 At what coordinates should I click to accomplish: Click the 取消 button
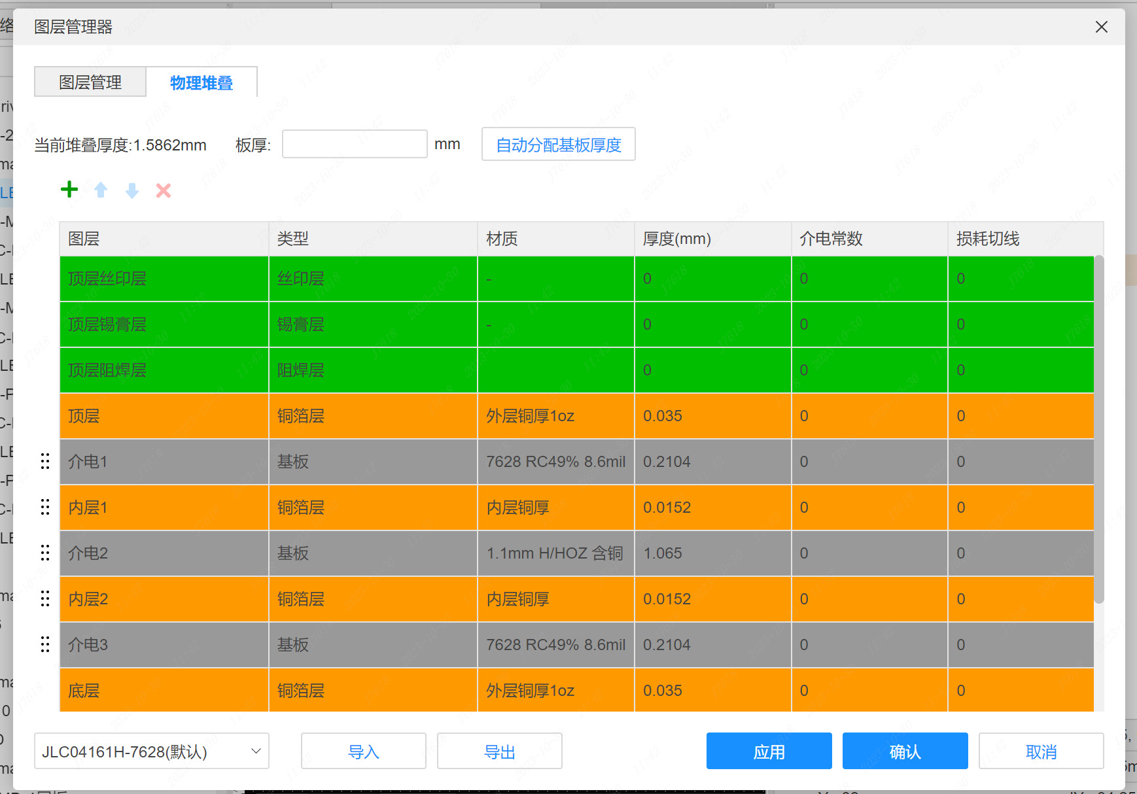coord(1041,751)
